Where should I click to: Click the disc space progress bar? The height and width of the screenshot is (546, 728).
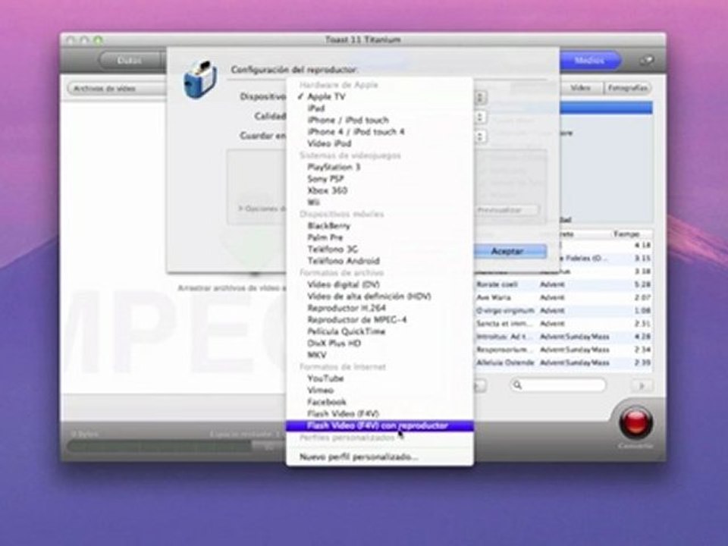point(175,447)
